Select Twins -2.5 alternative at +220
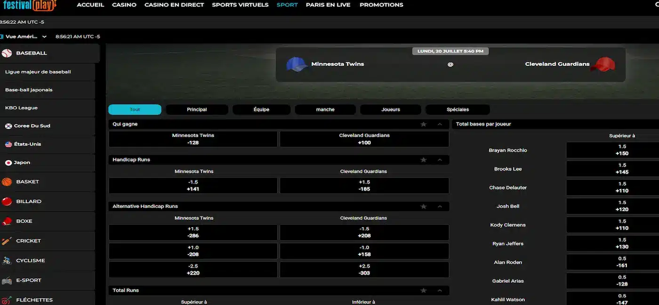The width and height of the screenshot is (659, 305). [193, 269]
